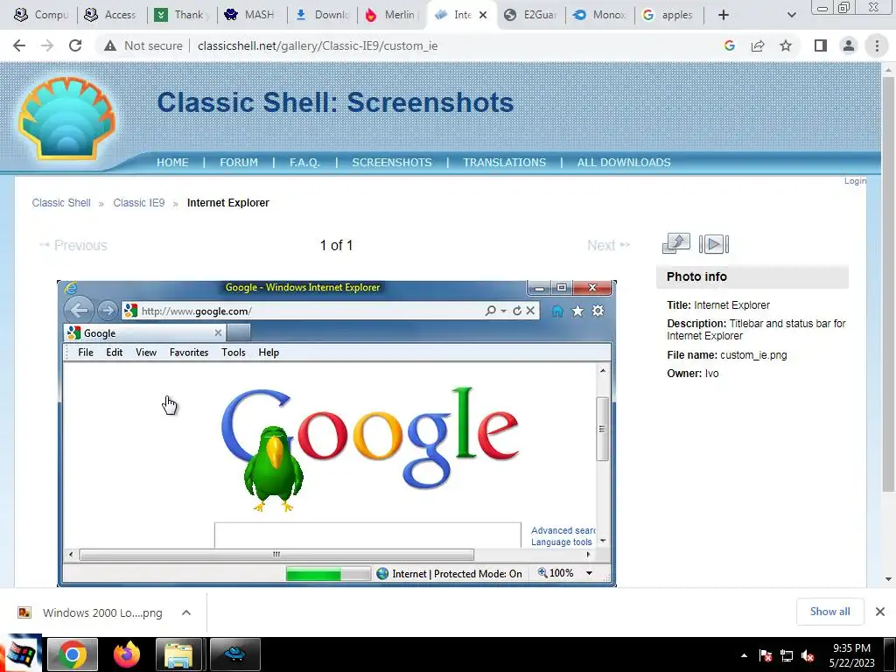896x672 pixels.
Task: Open the HOME navigation link
Action: 172,162
